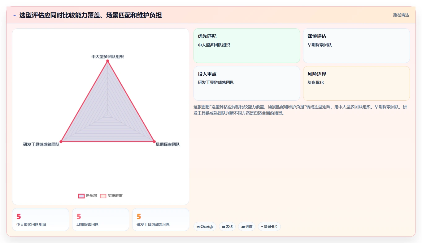Select the 早期探索团队 stat card
Screen dimensions: 422x243
(101, 220)
